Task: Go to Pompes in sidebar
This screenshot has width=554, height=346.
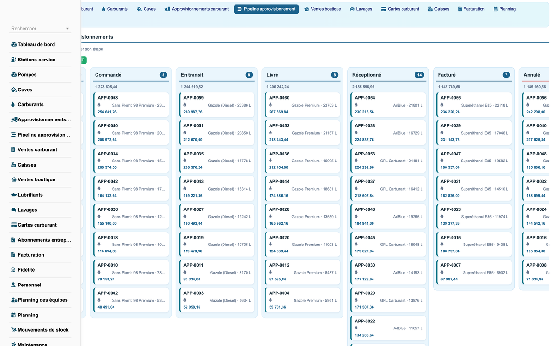Action: (x=41, y=75)
